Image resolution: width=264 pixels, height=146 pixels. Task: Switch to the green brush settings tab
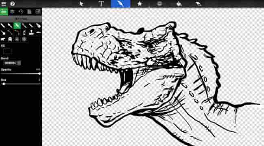[x=4, y=11]
